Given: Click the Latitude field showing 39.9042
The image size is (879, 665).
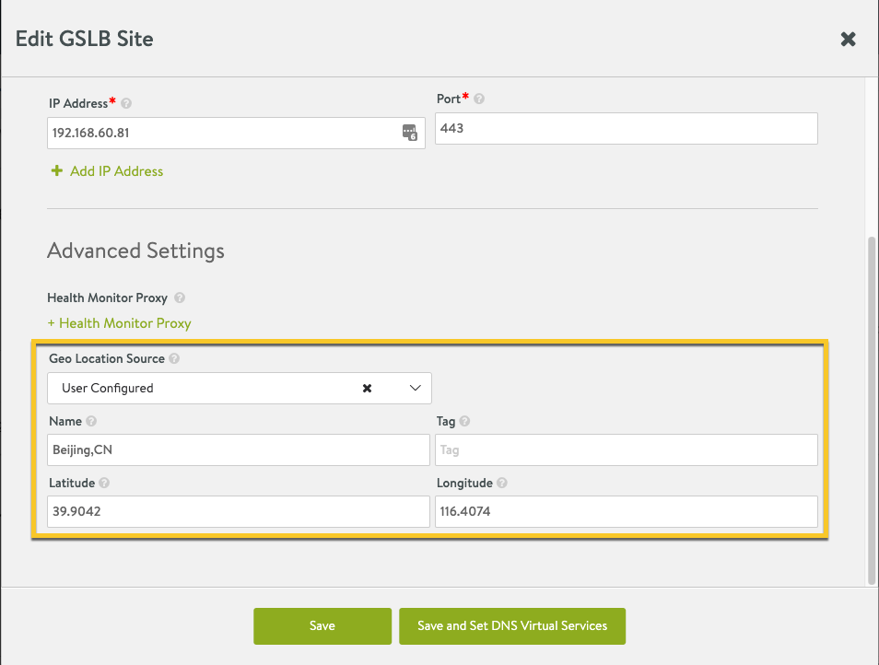Looking at the screenshot, I should point(239,511).
